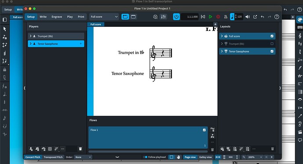The width and height of the screenshot is (303, 164).
Task: Add instrument plus on Tenor Saxophone player
Action: (81, 44)
